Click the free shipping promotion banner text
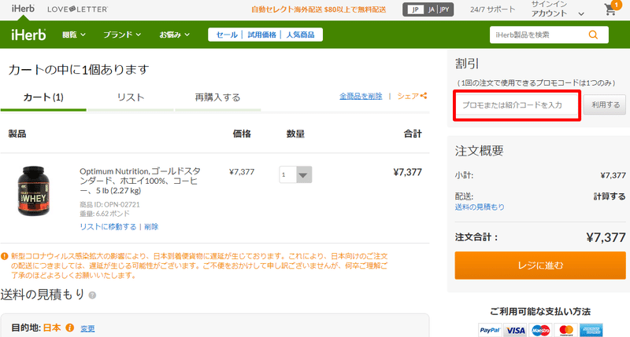 click(x=319, y=9)
